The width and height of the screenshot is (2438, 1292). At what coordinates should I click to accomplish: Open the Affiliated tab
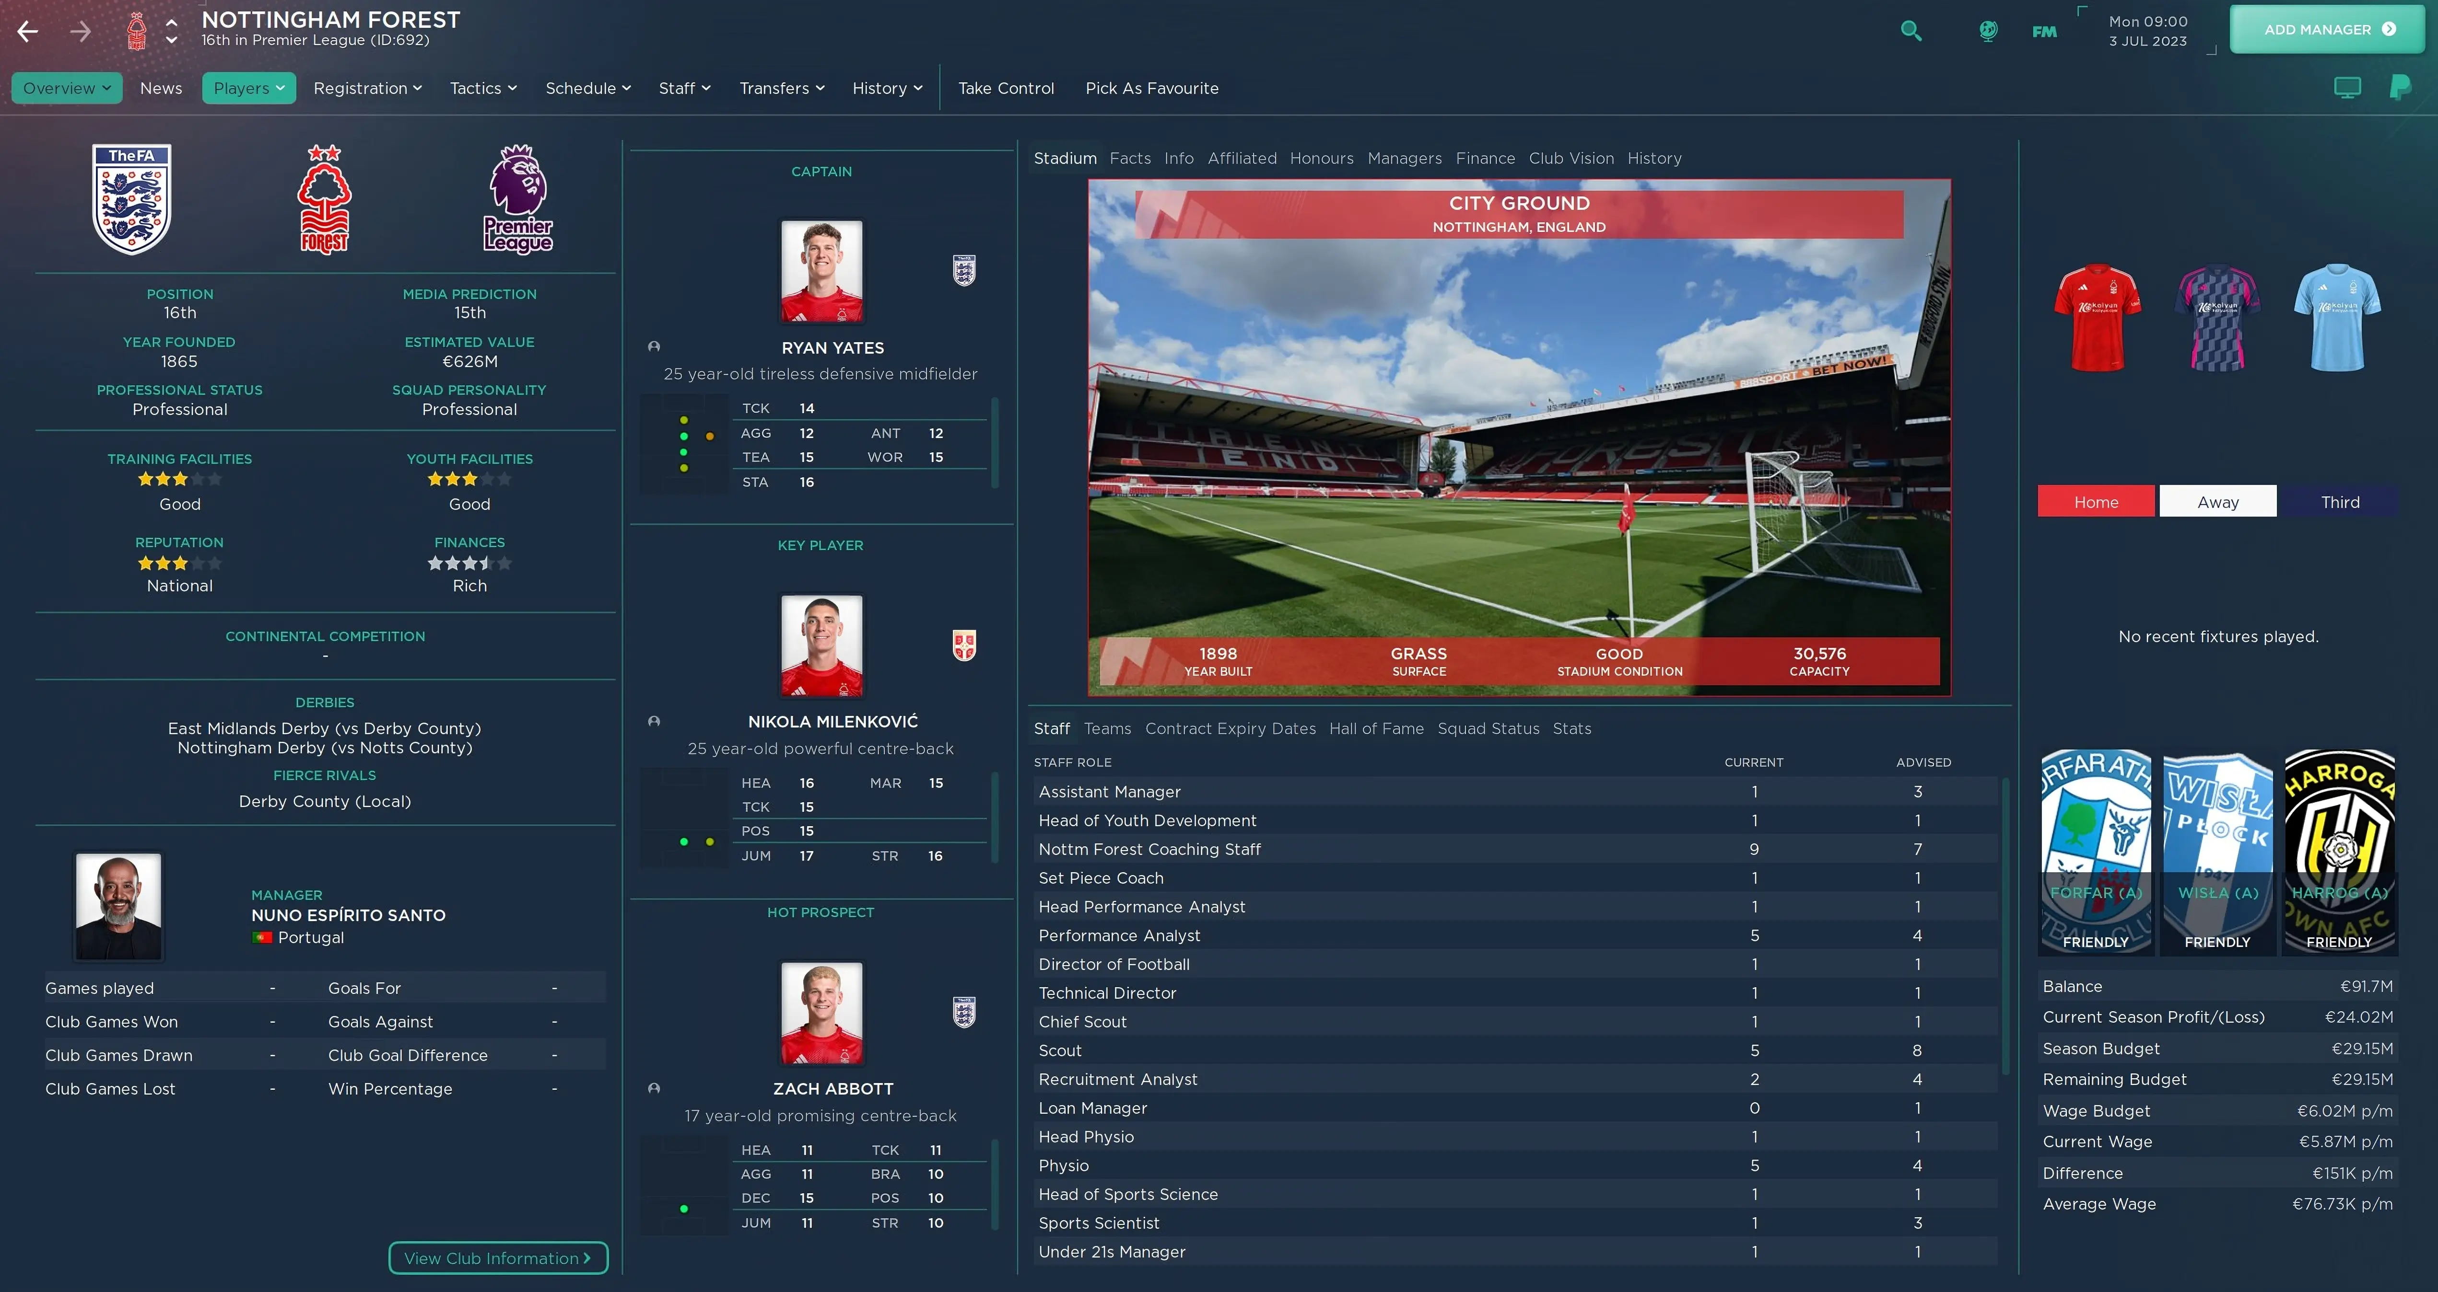pyautogui.click(x=1242, y=158)
